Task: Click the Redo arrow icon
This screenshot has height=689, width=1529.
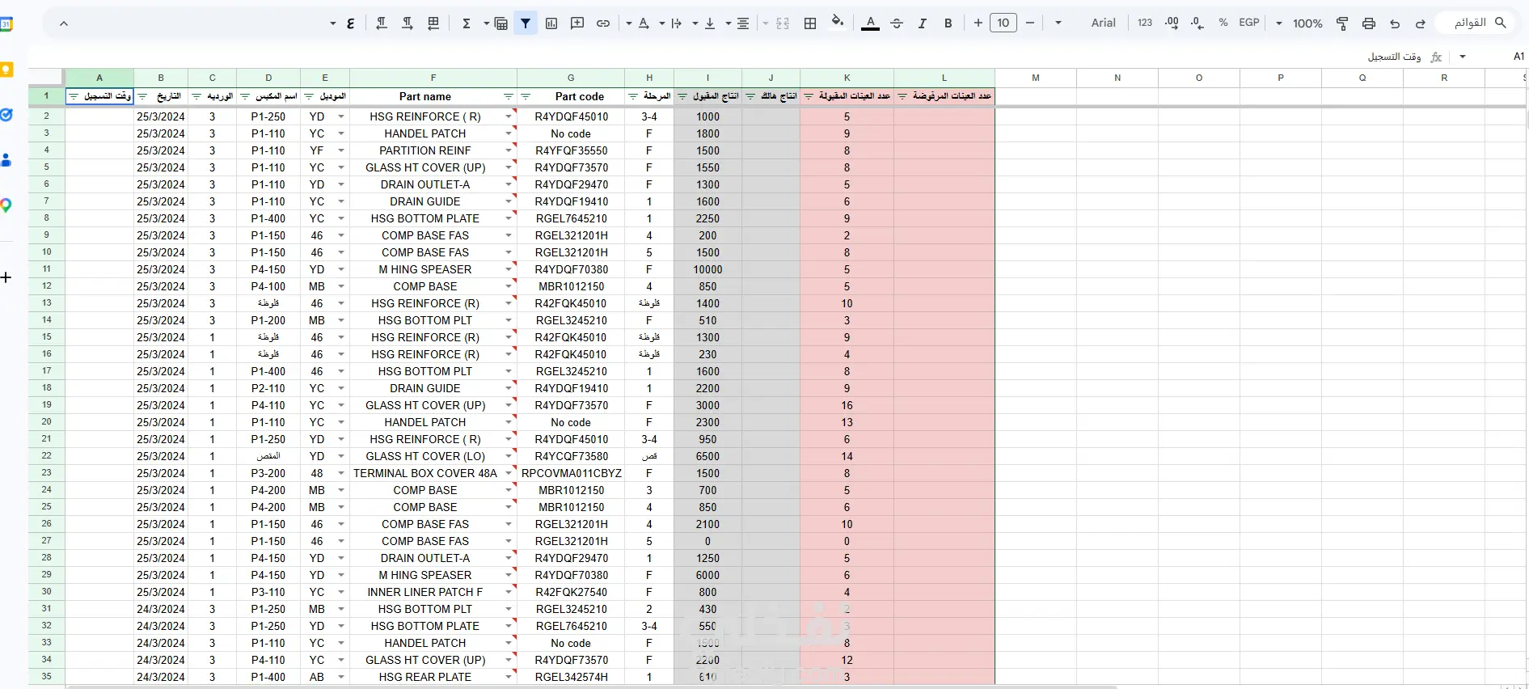Action: click(x=1421, y=23)
